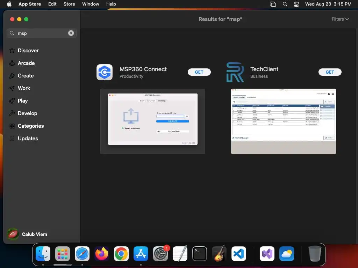Launch Terminal from the Dock
This screenshot has height=268, width=358.
[x=200, y=254]
